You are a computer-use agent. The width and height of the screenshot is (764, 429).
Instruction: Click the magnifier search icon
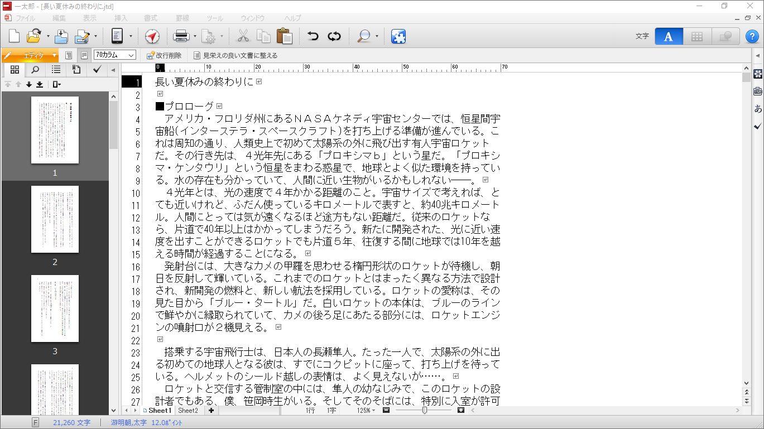(364, 36)
